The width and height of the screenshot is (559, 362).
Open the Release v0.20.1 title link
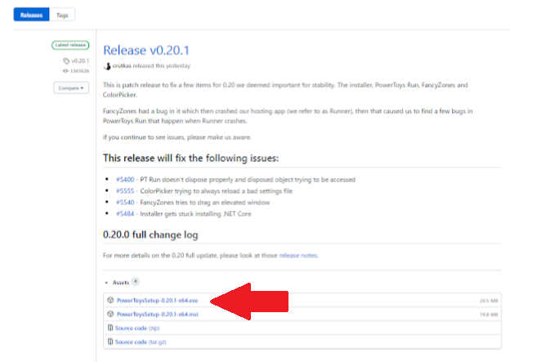tap(145, 50)
